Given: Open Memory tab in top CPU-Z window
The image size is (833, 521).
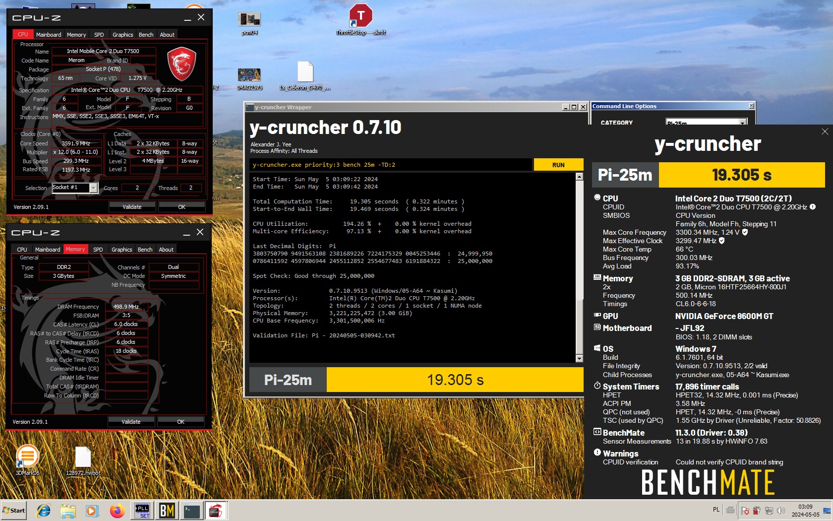Looking at the screenshot, I should pyautogui.click(x=76, y=35).
